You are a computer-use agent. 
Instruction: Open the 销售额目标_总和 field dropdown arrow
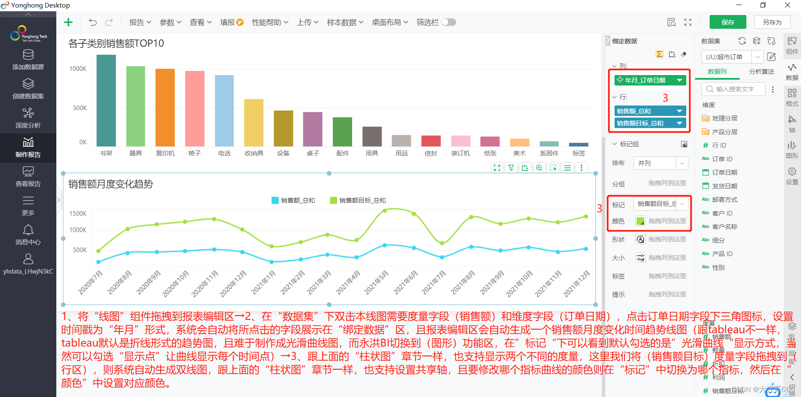(x=680, y=123)
